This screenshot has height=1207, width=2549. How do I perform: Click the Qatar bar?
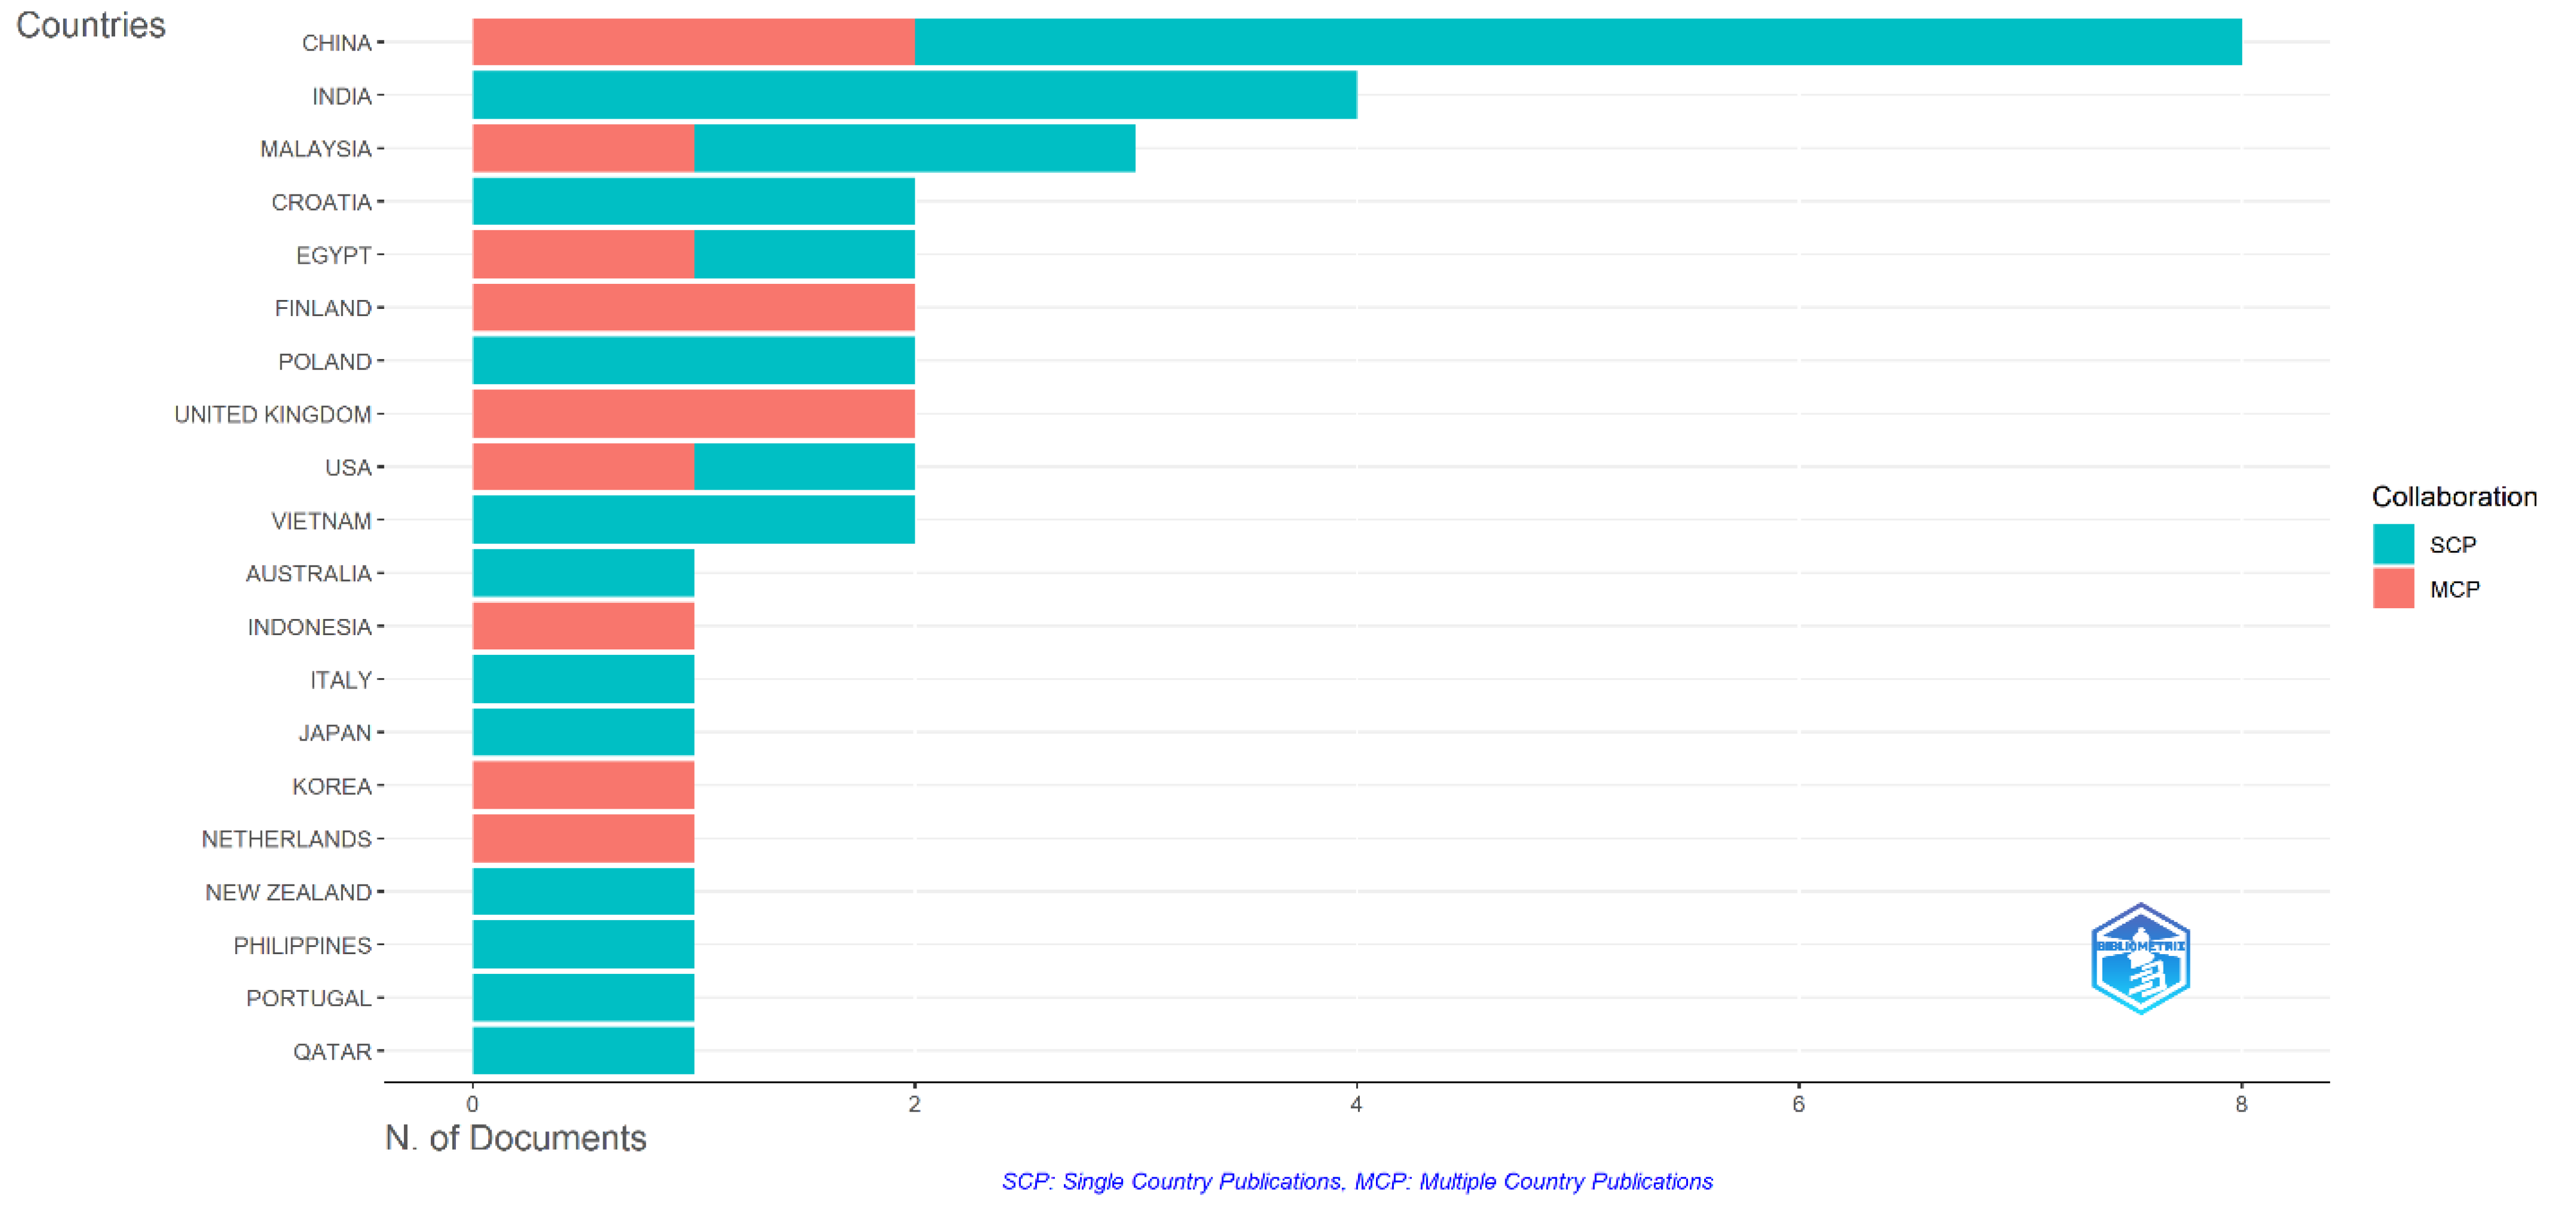click(583, 1051)
